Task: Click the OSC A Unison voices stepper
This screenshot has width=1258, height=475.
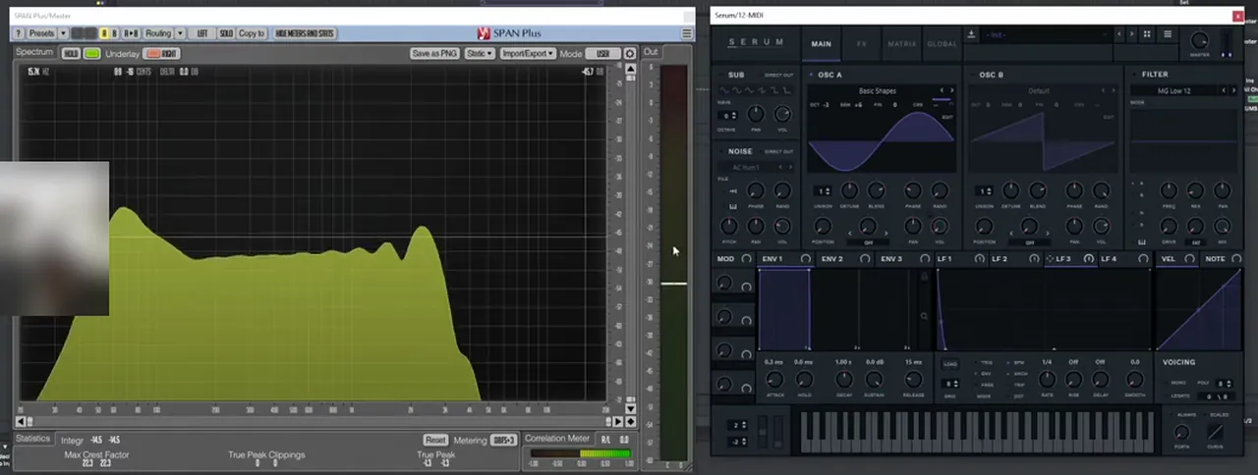Action: pos(823,191)
